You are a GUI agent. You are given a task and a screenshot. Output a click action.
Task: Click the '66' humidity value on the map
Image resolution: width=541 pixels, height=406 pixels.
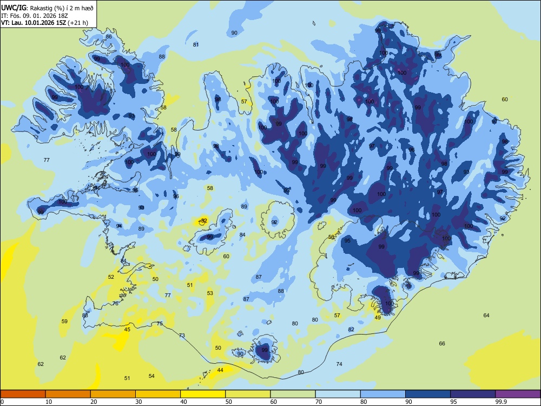point(442,344)
